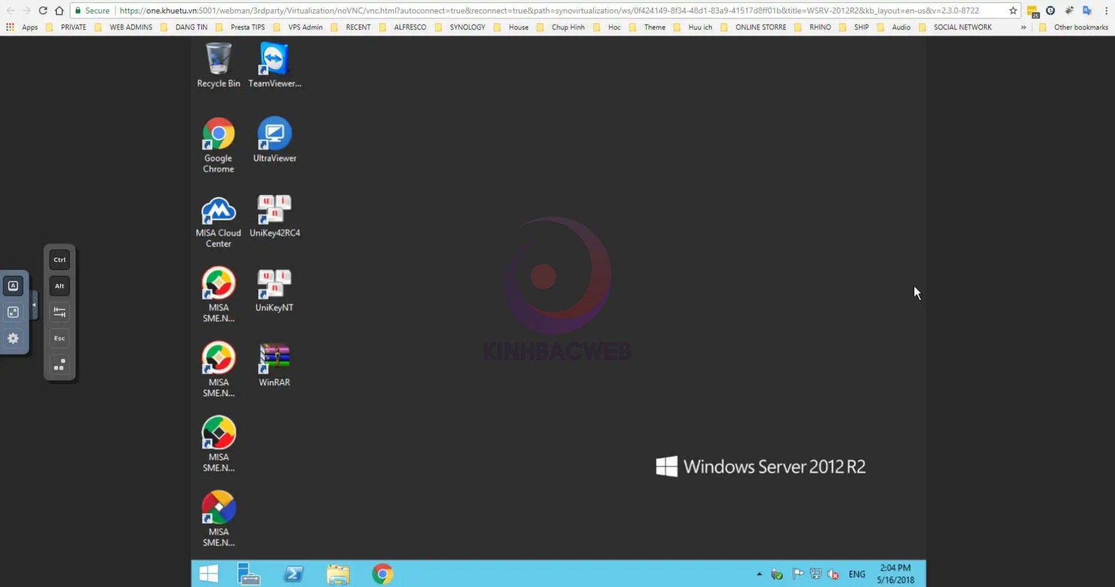The height and width of the screenshot is (587, 1115).
Task: Open the ONLINE STORRE bookmarks folder
Action: click(753, 27)
